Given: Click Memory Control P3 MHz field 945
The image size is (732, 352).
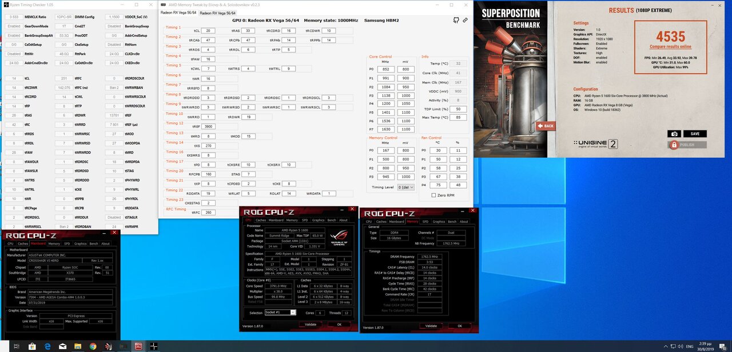Looking at the screenshot, I should pyautogui.click(x=386, y=177).
